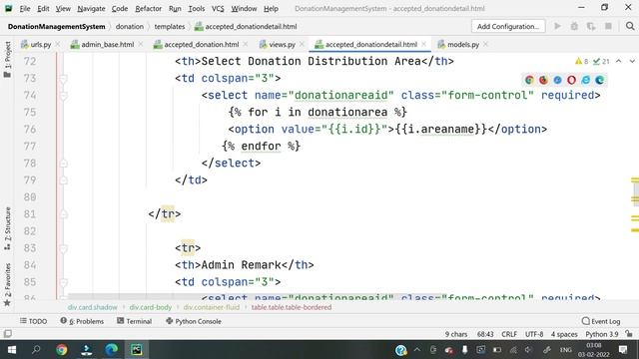Open the Problems tool window
The image size is (639, 359).
pos(82,321)
